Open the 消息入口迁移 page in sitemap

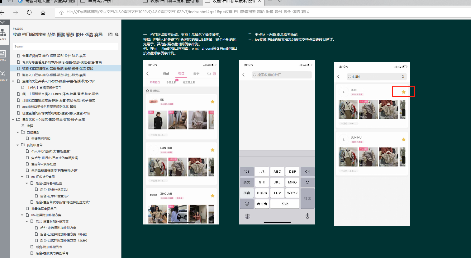tap(54, 75)
